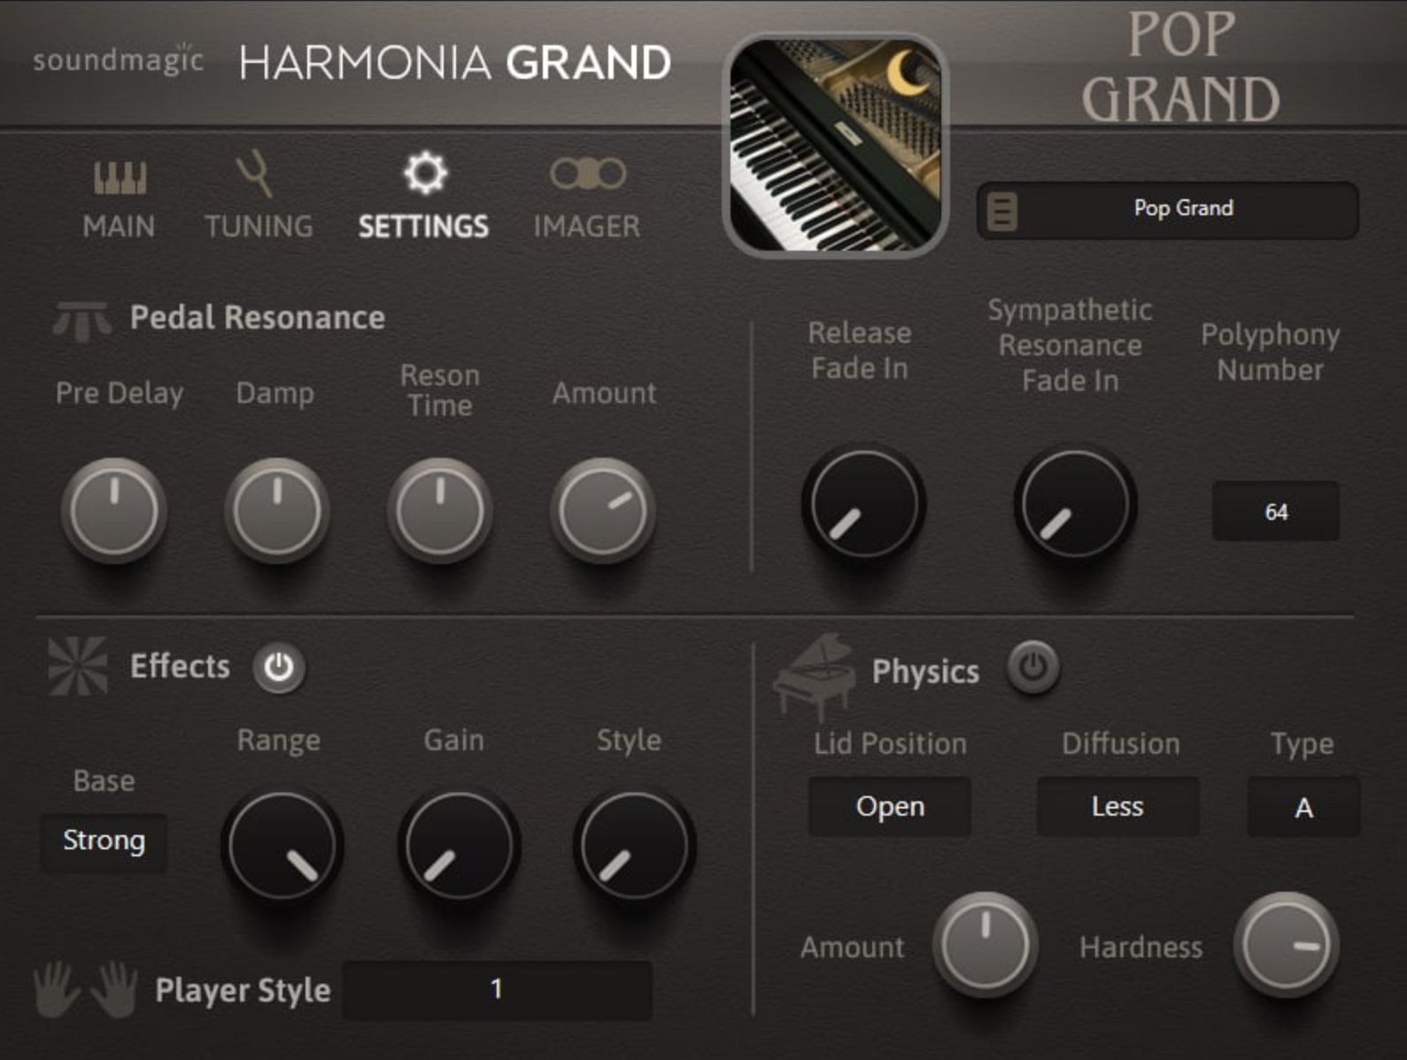Open the Player Style selector showing 1
The width and height of the screenshot is (1407, 1060).
click(497, 989)
